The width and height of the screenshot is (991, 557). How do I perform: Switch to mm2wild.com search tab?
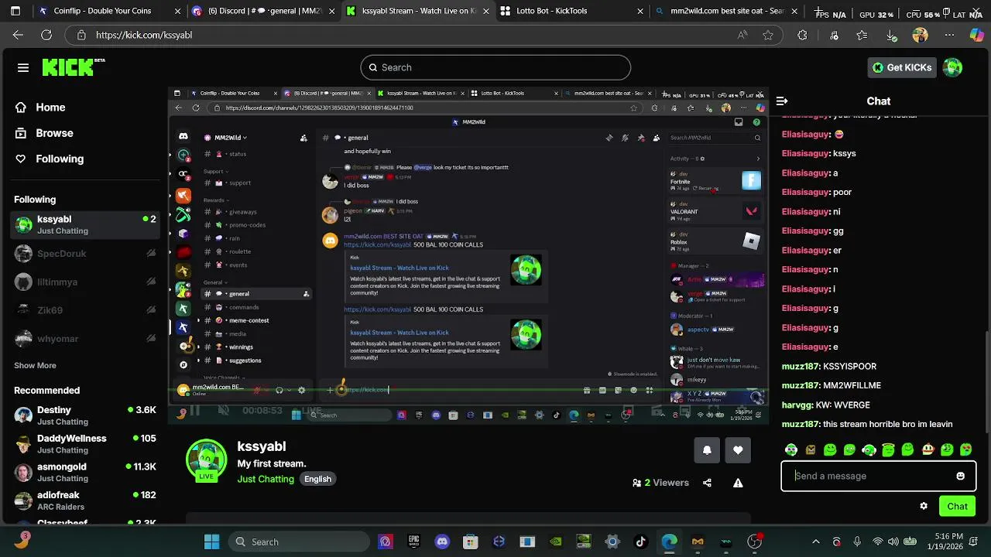[726, 11]
